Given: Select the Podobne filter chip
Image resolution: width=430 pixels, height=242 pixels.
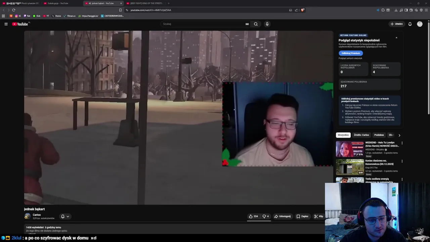Looking at the screenshot, I should tap(379, 135).
